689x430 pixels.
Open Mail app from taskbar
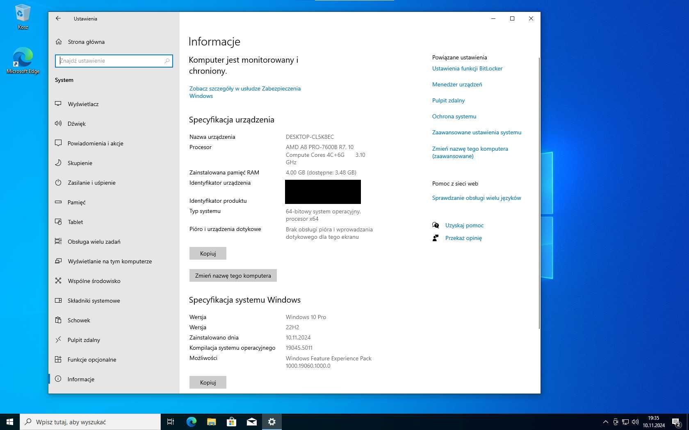point(252,422)
